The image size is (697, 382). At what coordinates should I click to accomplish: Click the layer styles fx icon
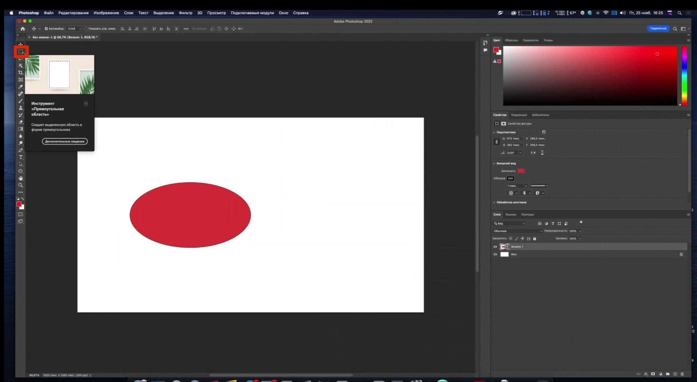tap(646, 374)
